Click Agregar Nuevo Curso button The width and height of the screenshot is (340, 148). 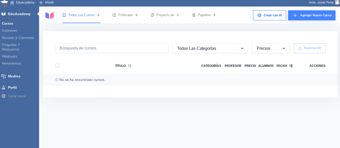(312, 15)
